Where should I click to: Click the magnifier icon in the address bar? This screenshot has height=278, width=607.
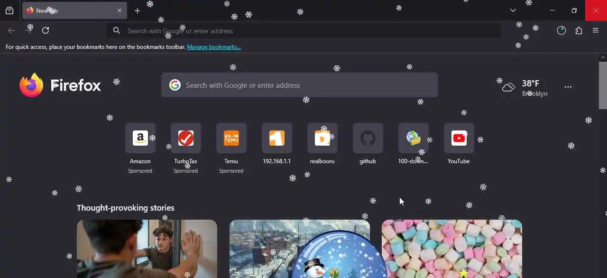point(116,31)
